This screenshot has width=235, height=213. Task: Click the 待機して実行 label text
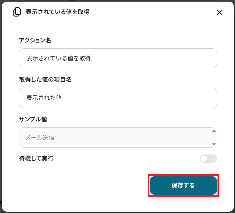tap(36, 159)
